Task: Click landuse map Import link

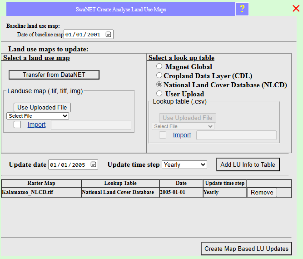Action: click(36, 125)
